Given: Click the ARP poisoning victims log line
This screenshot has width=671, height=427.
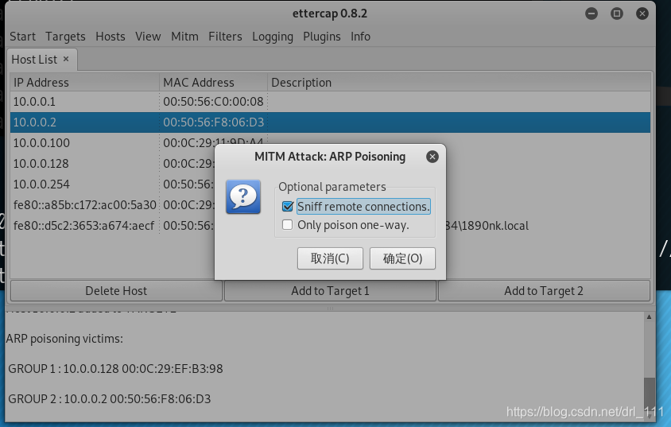Looking at the screenshot, I should coord(64,339).
